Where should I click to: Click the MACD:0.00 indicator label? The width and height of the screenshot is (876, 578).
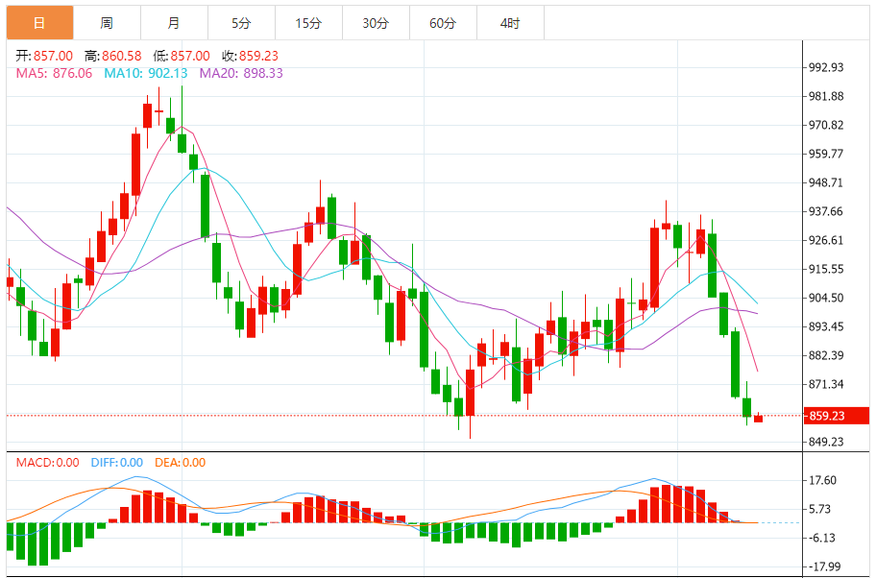tap(47, 463)
